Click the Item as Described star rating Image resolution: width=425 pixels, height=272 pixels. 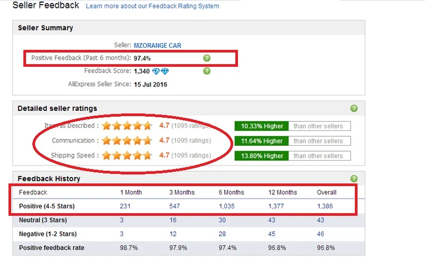tap(127, 126)
